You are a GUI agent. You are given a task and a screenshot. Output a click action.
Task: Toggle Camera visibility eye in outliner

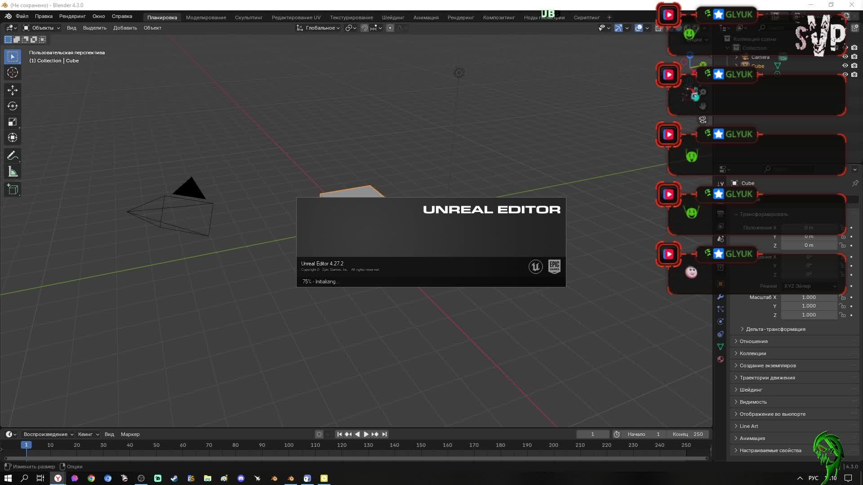coord(845,57)
